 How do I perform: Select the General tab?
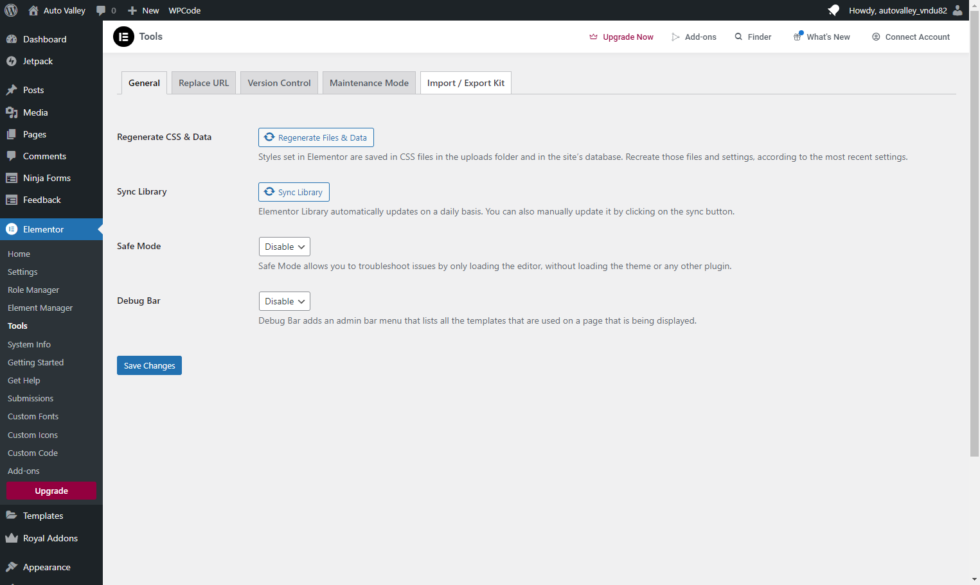coord(144,83)
